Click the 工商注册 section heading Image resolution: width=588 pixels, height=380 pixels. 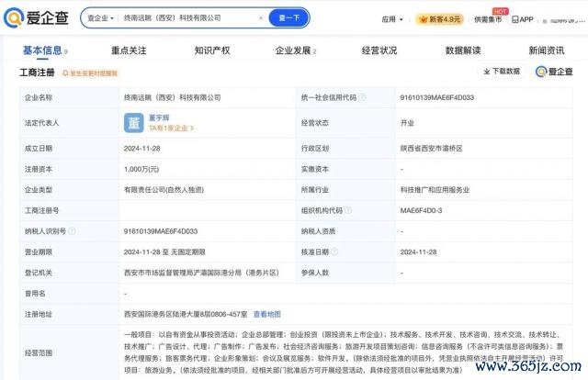tap(37, 73)
